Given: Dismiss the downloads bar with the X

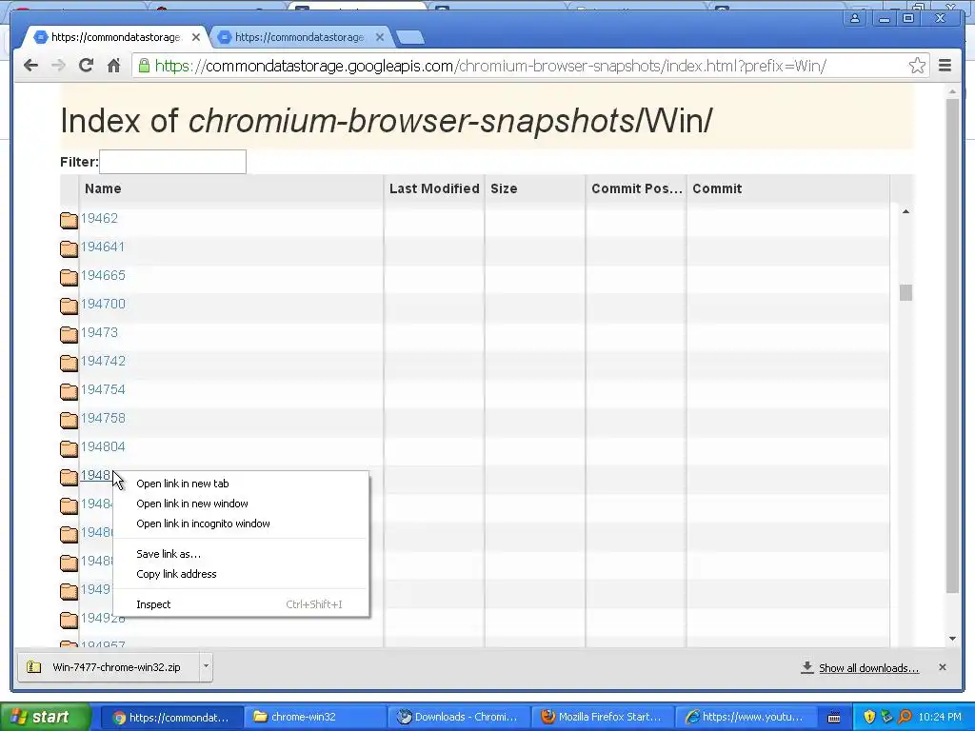Looking at the screenshot, I should click(942, 667).
